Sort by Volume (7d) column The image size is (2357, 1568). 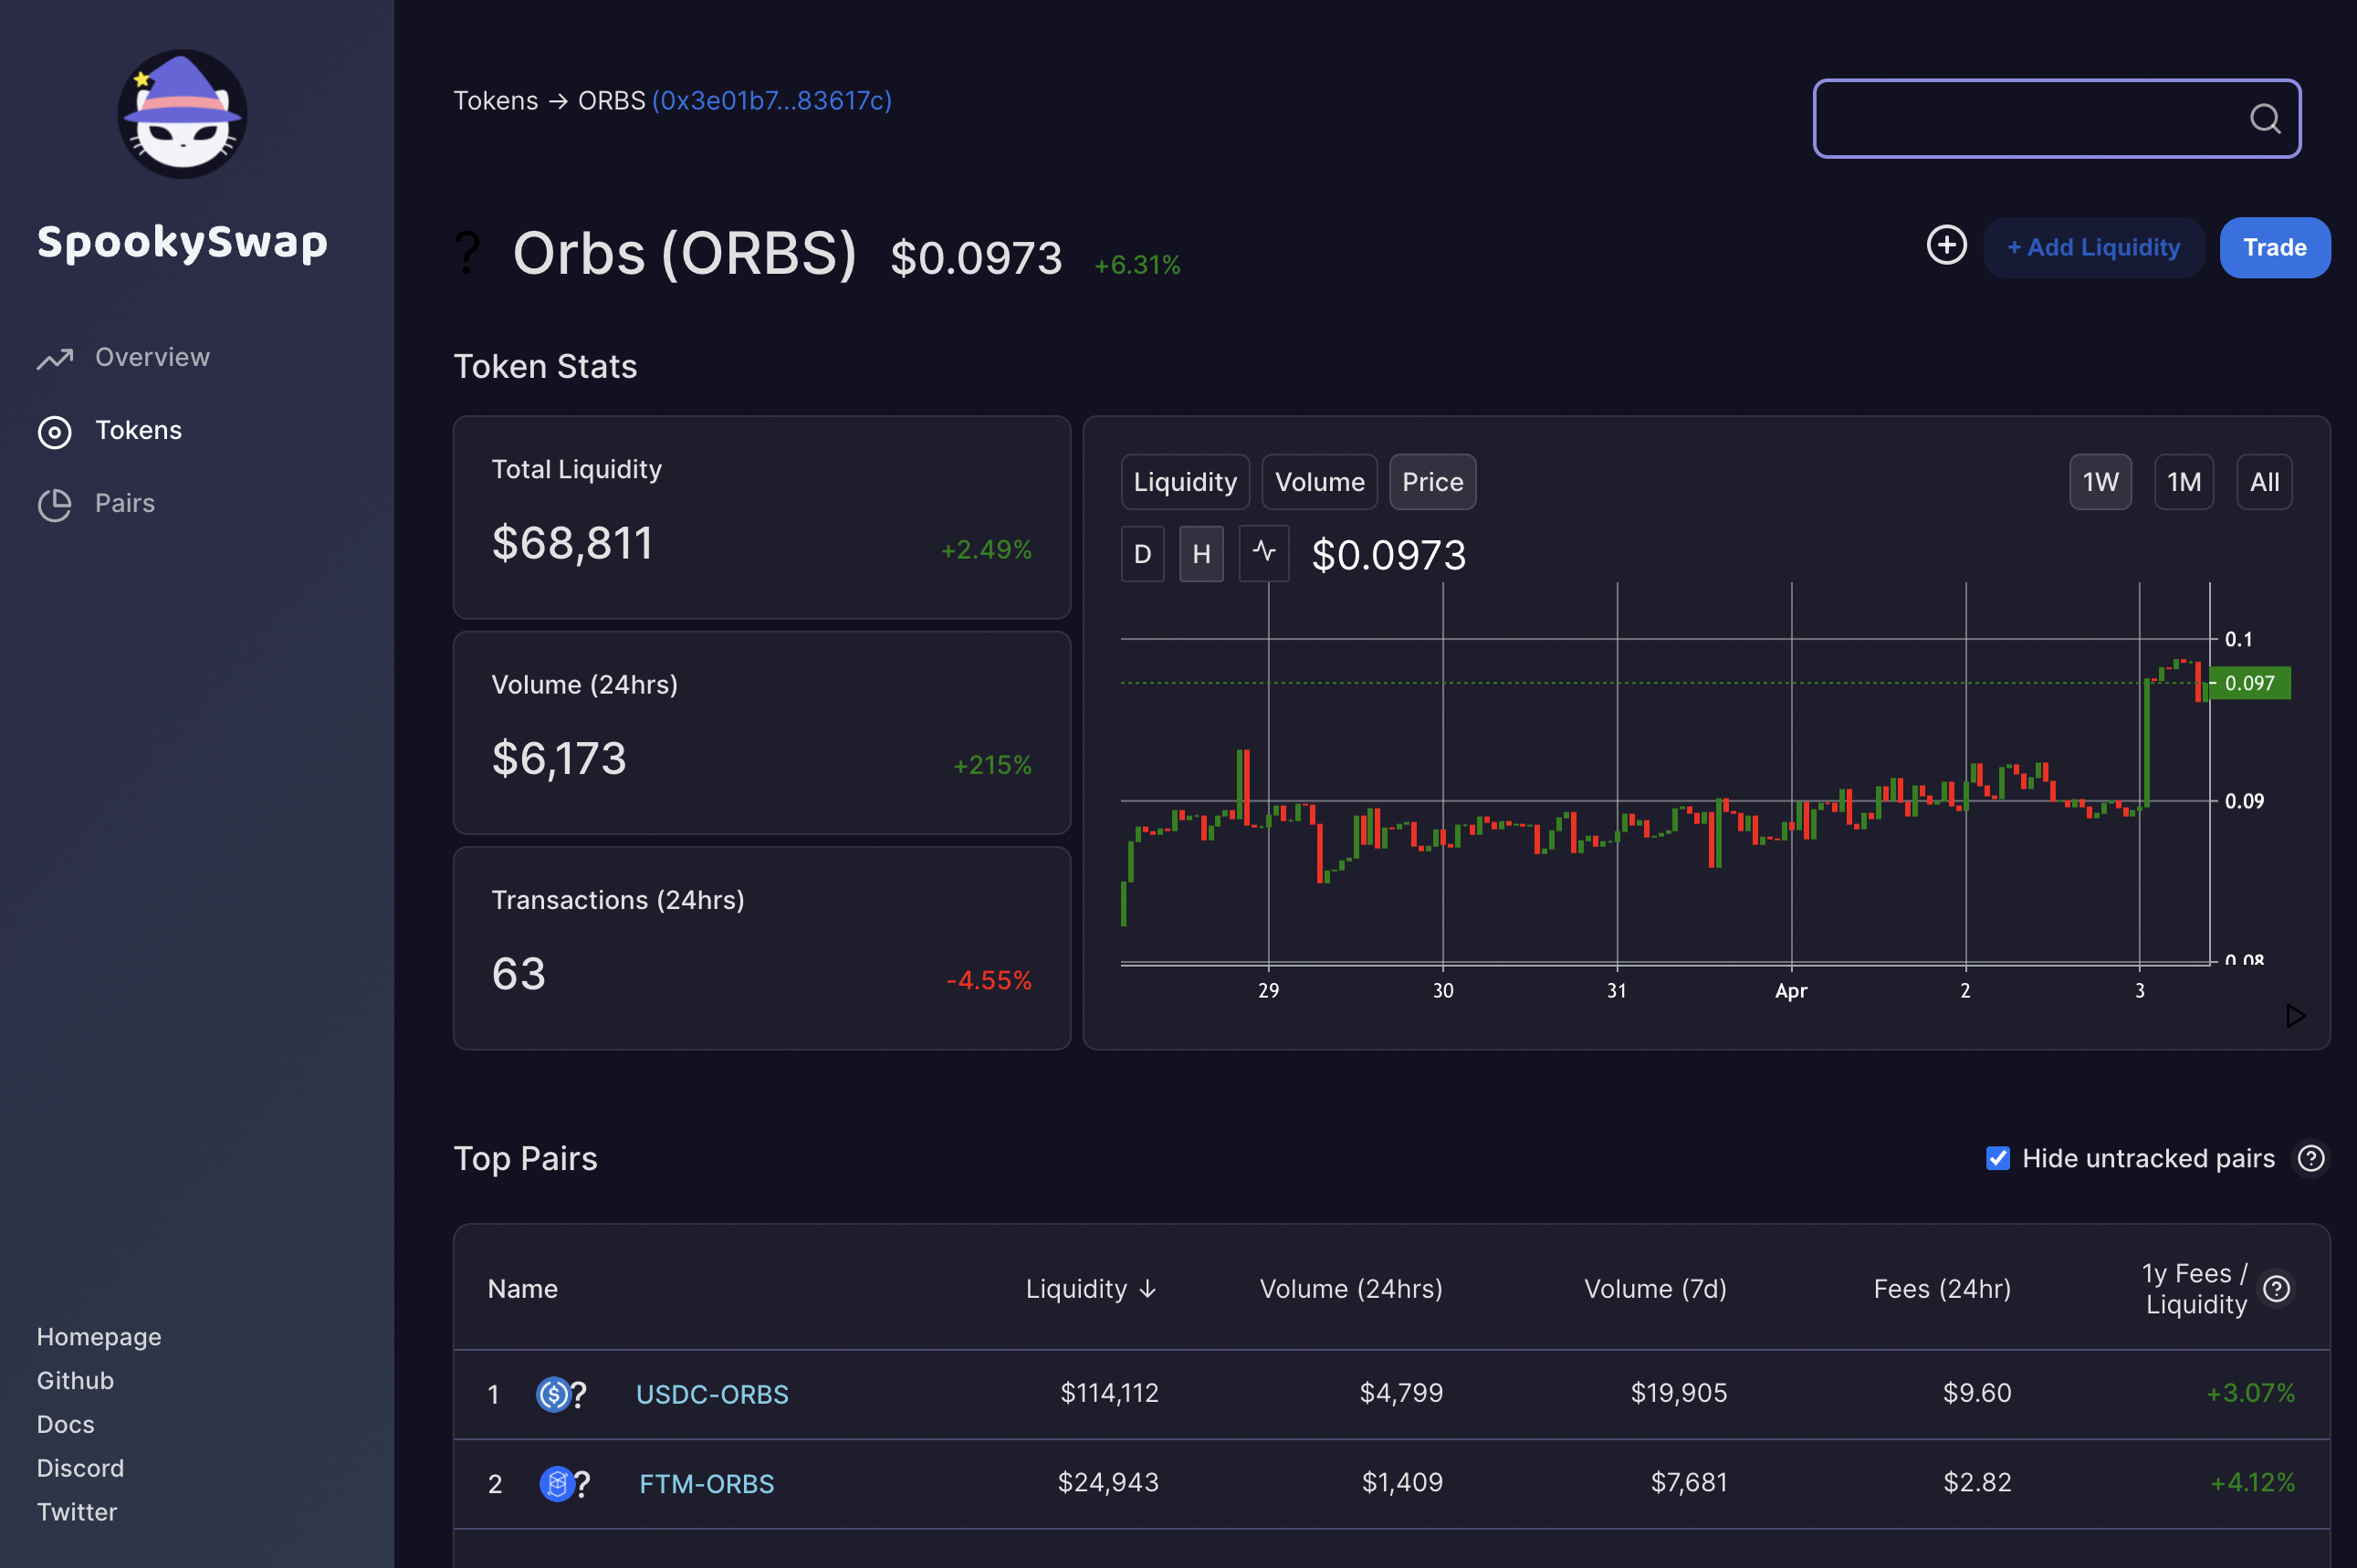(x=1655, y=1289)
